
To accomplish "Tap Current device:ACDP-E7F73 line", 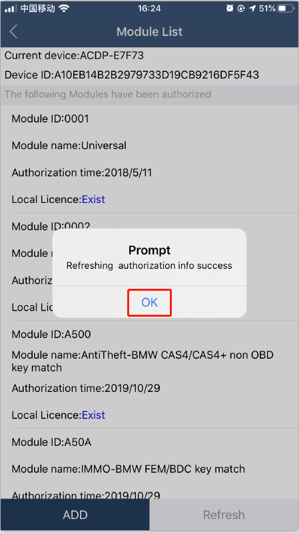I will coord(74,55).
